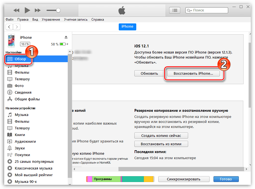
Task: Open Сведения with the info icon
Action: tap(36, 92)
